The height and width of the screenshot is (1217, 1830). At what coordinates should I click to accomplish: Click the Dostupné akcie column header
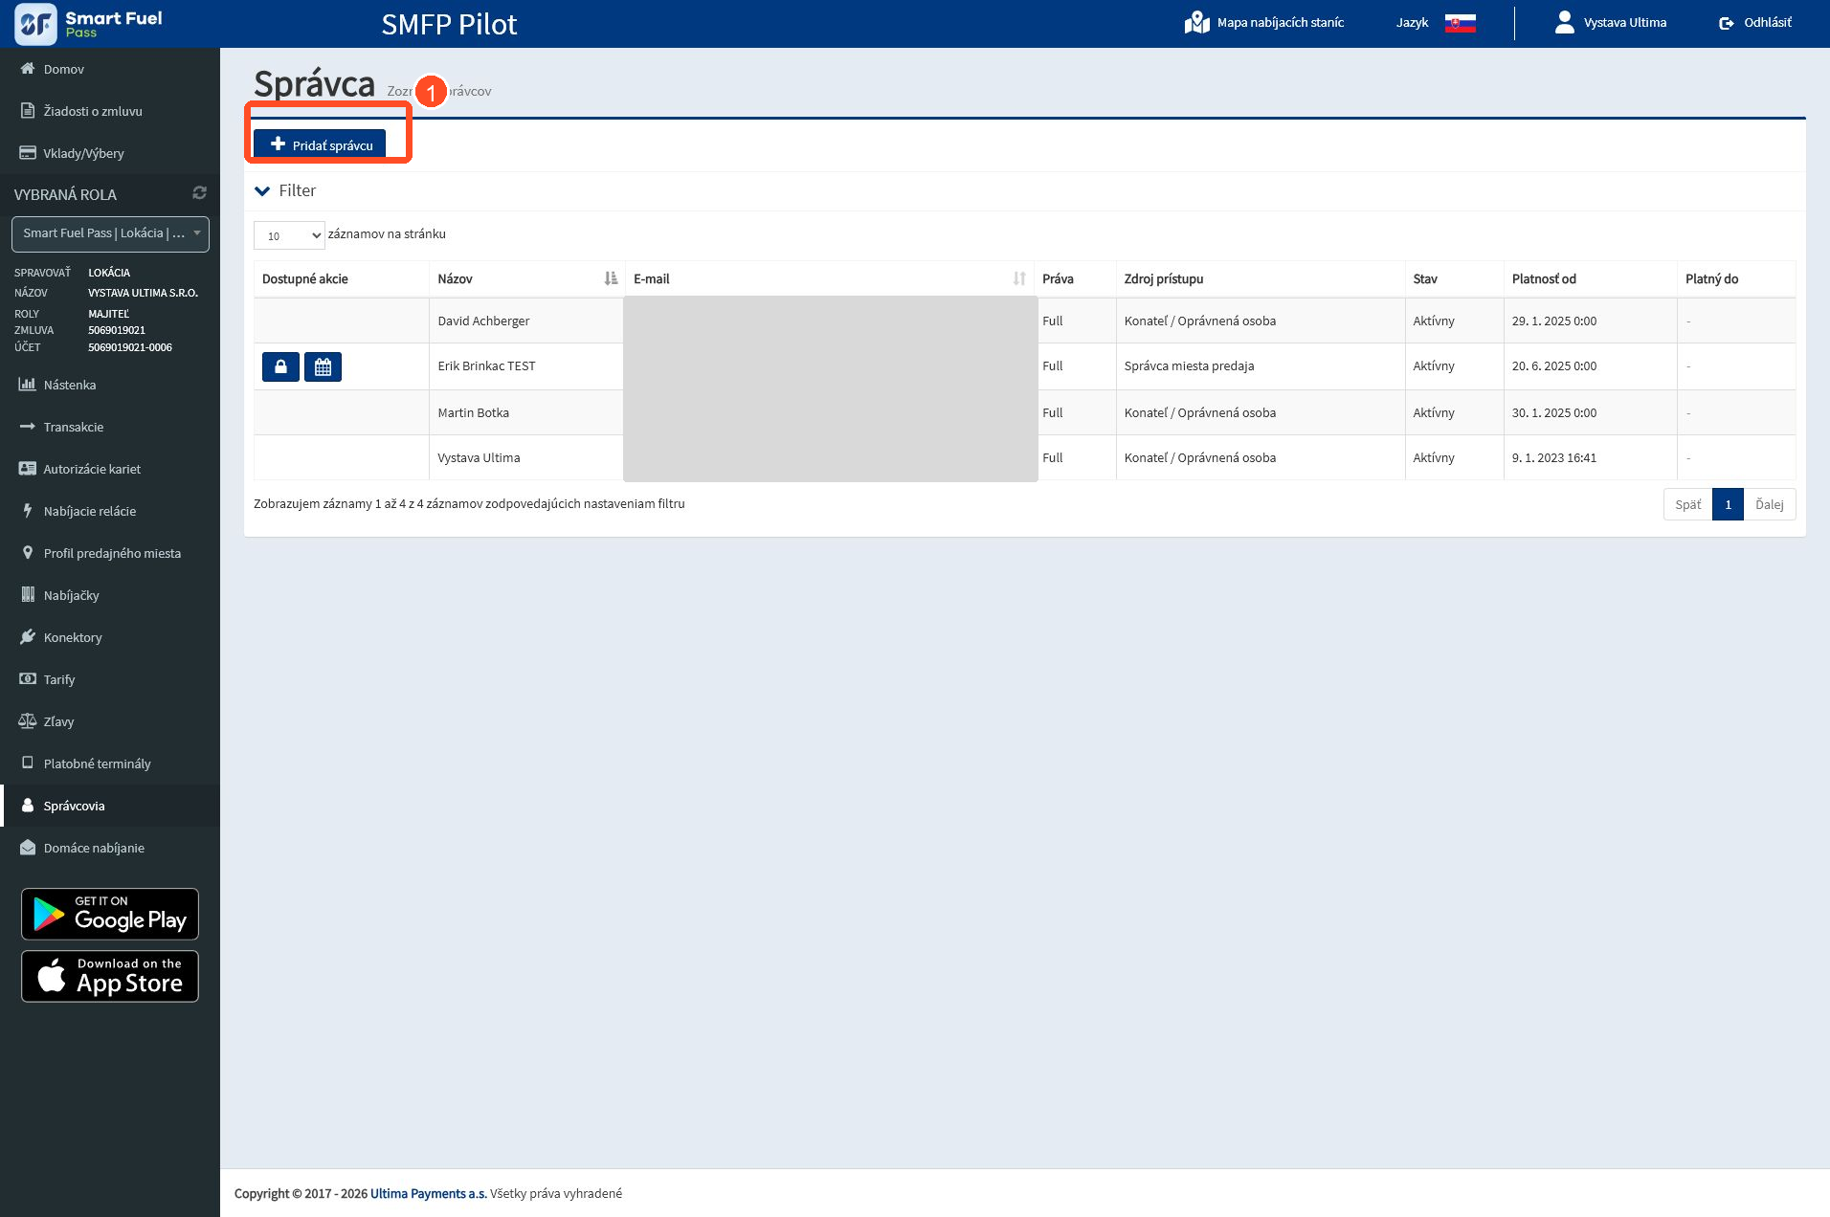(341, 278)
